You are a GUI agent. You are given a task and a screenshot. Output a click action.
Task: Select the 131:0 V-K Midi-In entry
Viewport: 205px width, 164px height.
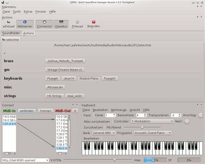point(10,124)
